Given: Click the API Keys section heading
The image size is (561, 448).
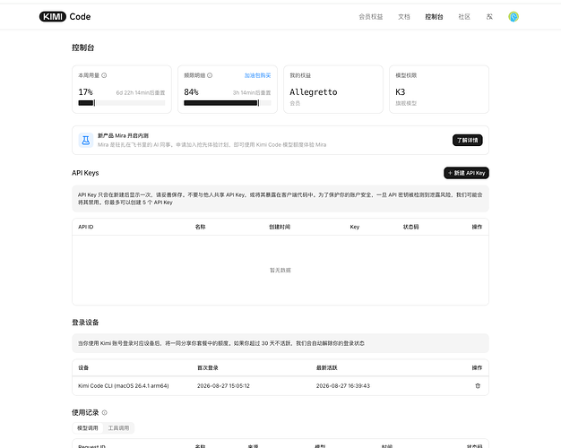Looking at the screenshot, I should click(85, 173).
